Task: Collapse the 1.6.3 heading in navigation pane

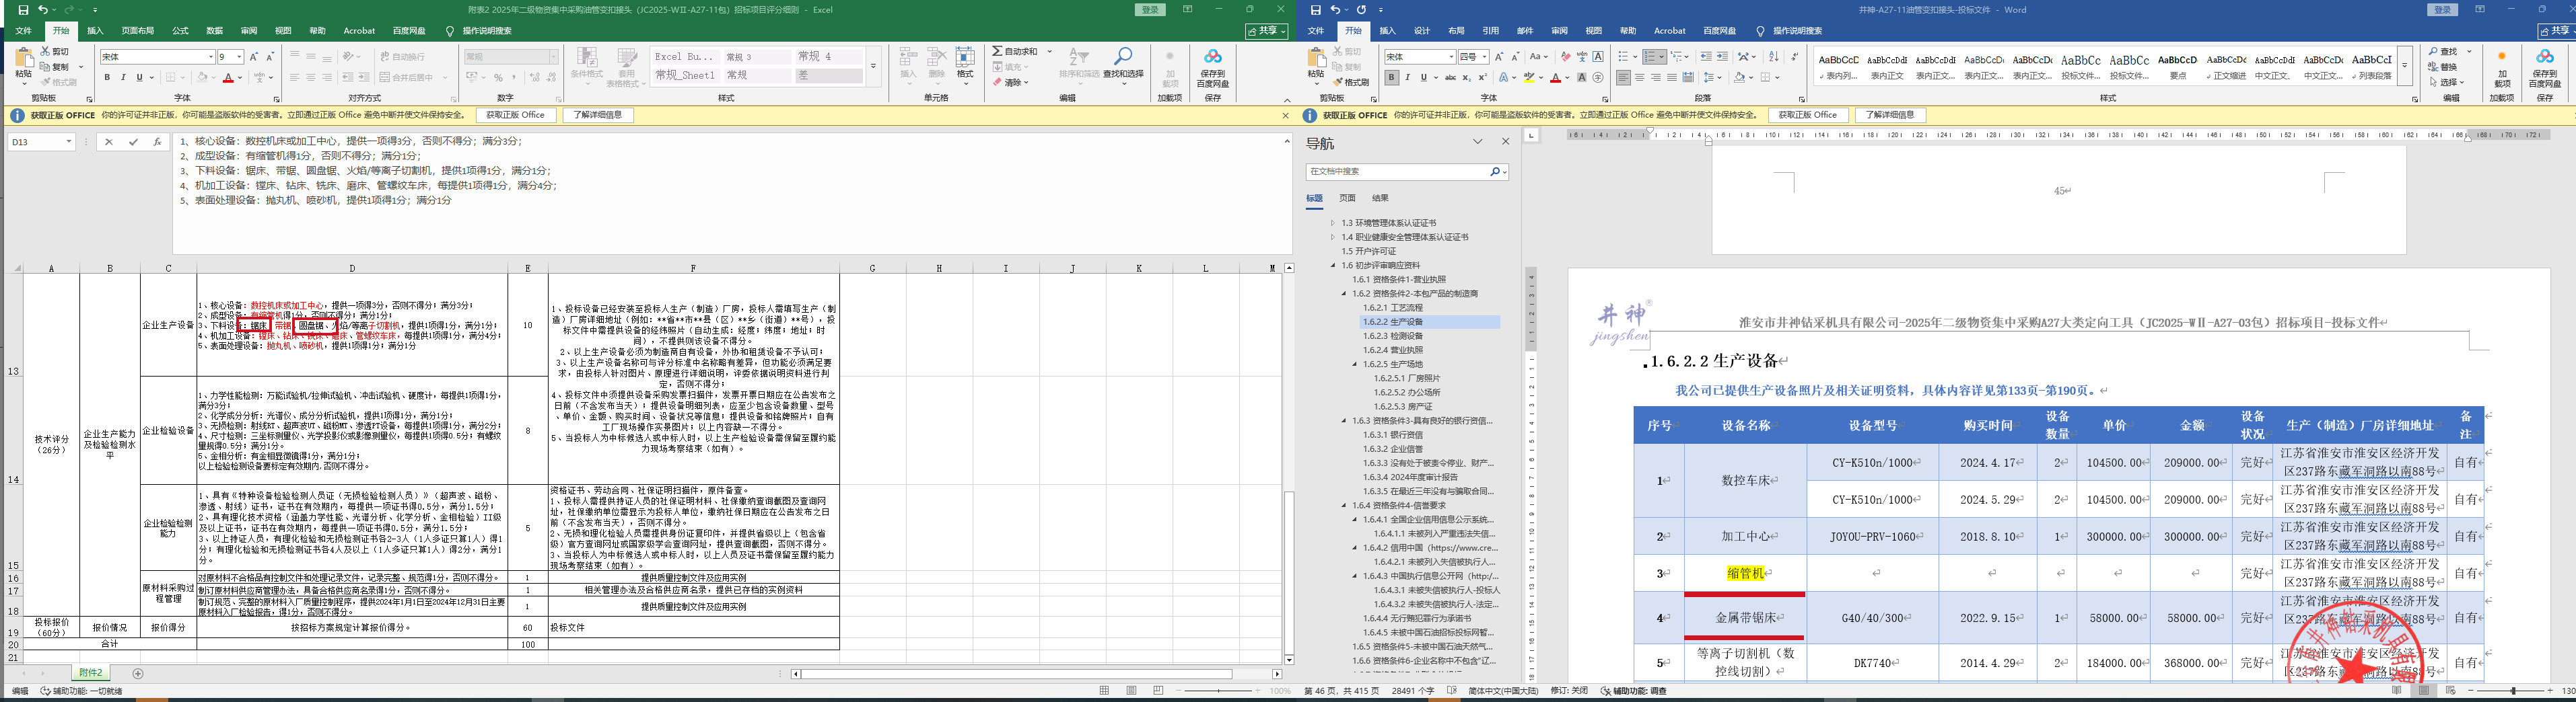Action: [1345, 420]
